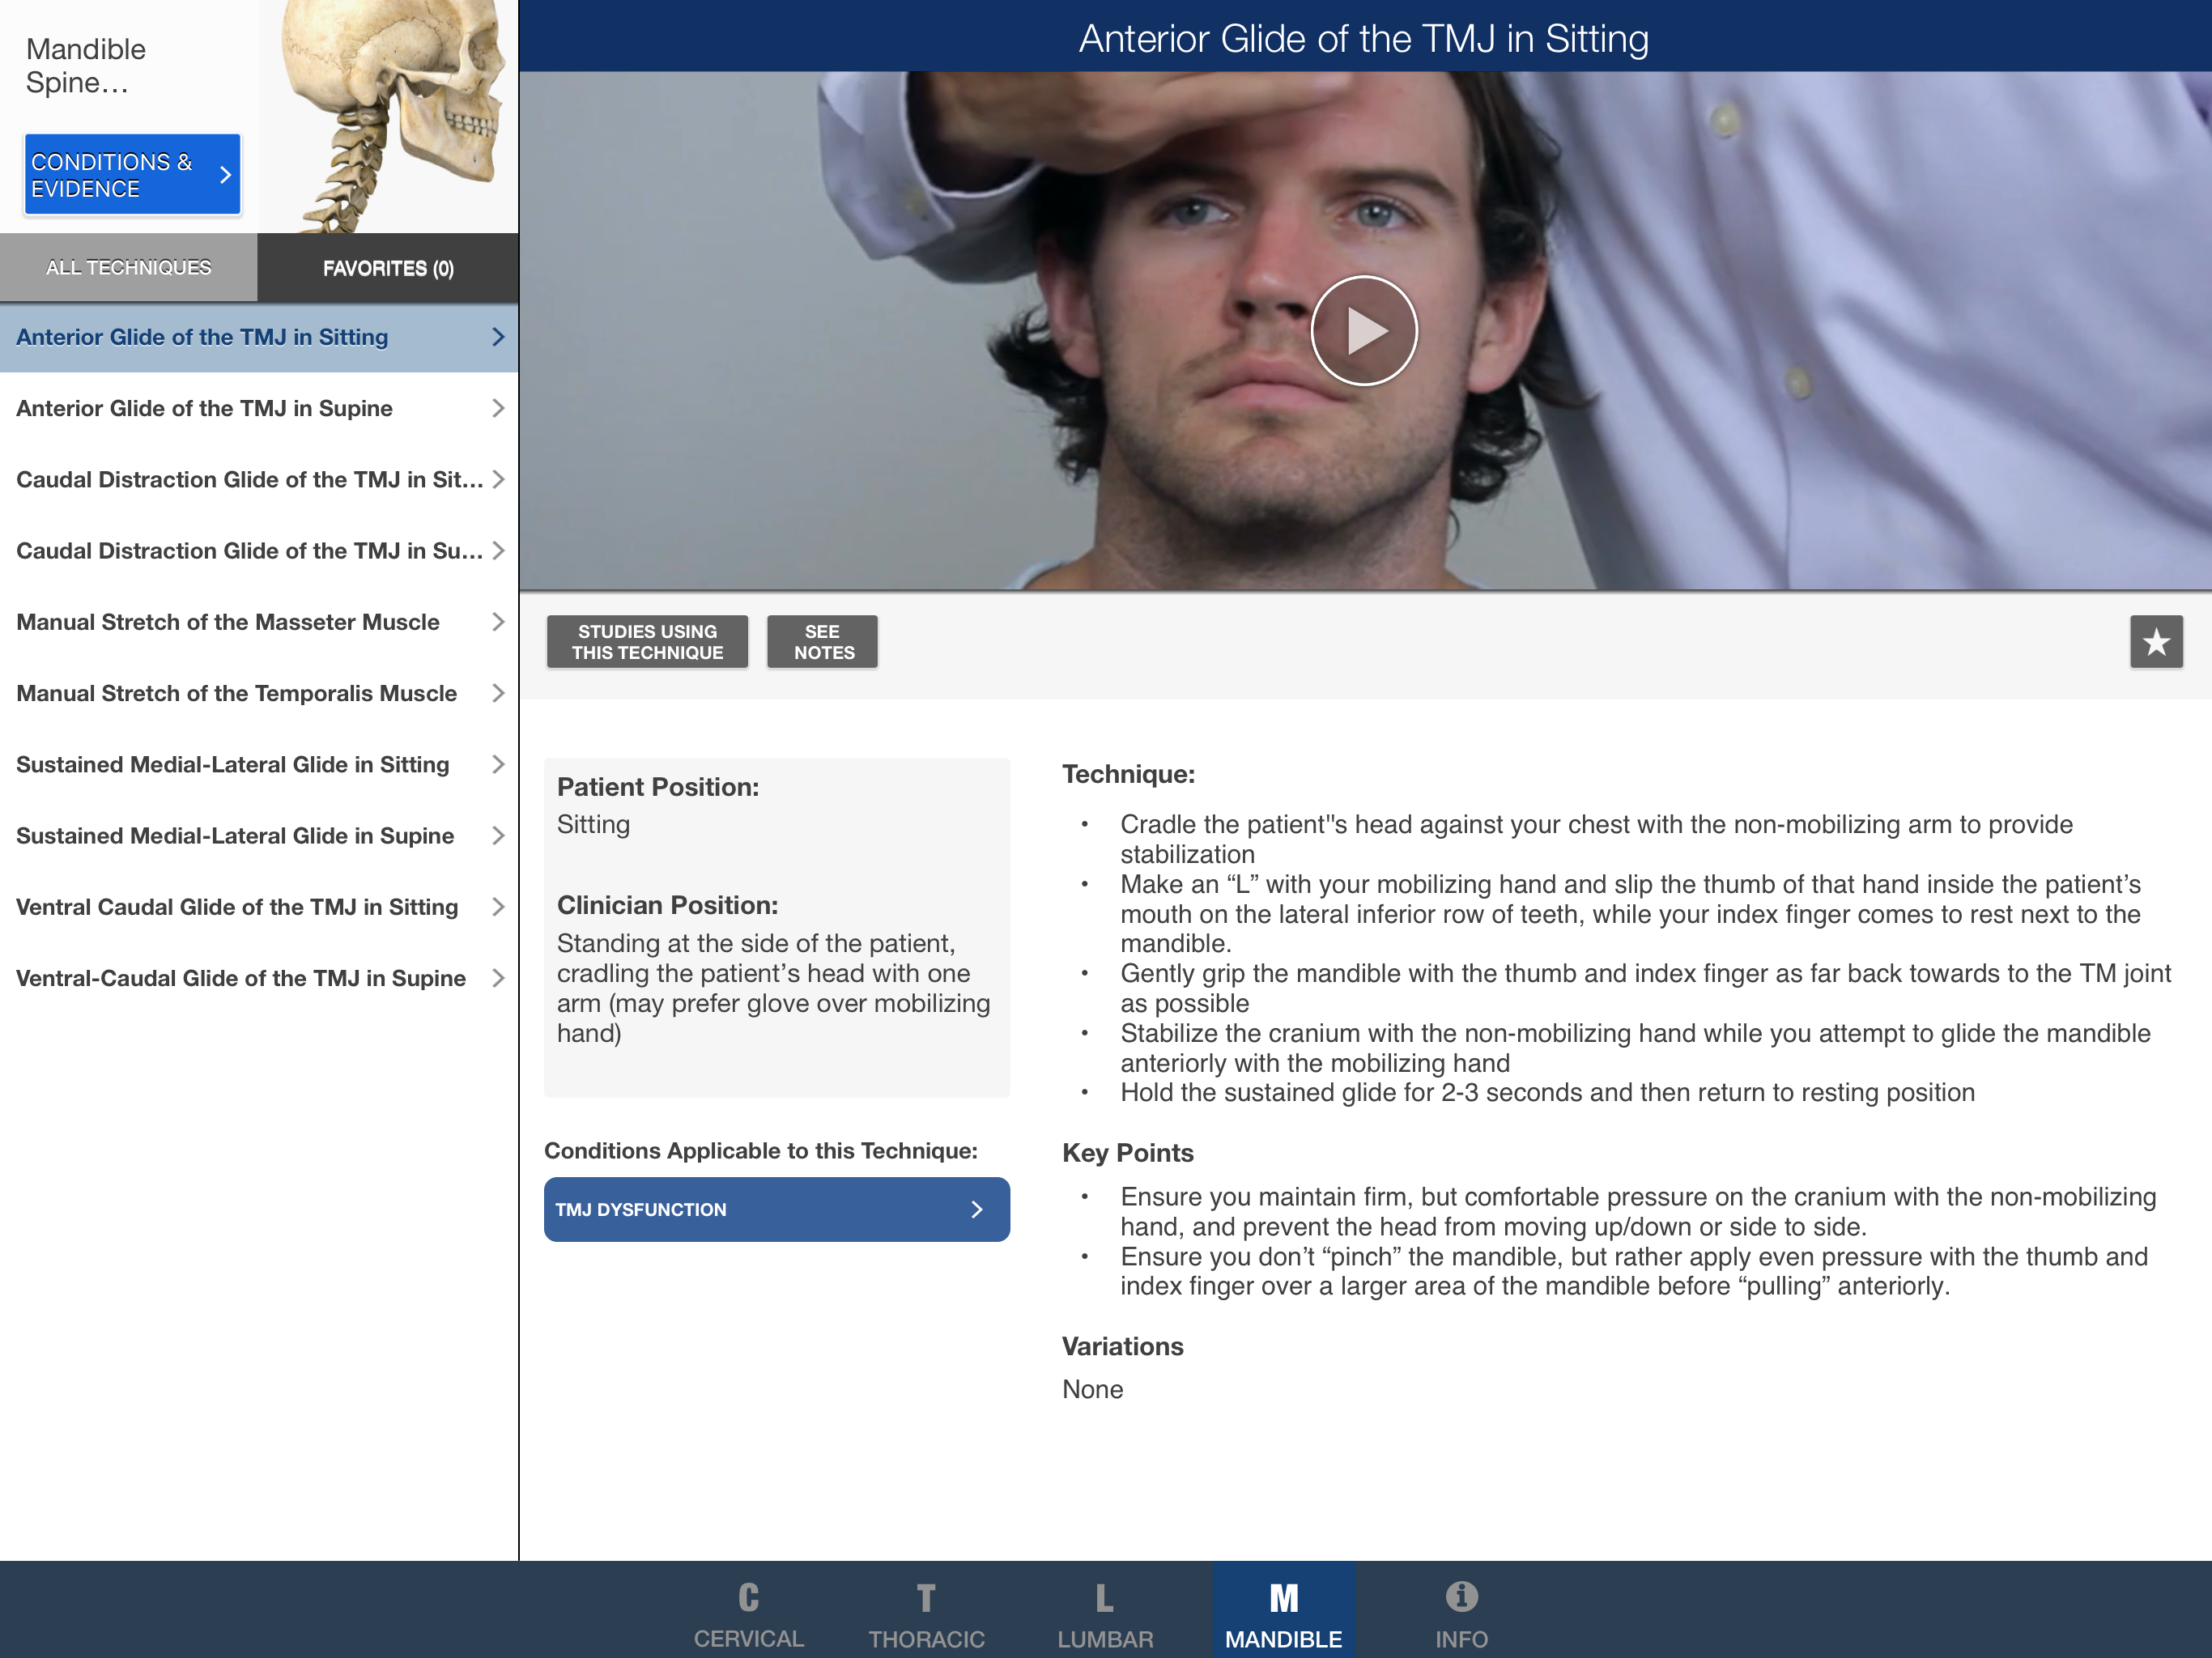Open the Info icon in bottom bar
The height and width of the screenshot is (1658, 2212).
tap(1461, 1598)
